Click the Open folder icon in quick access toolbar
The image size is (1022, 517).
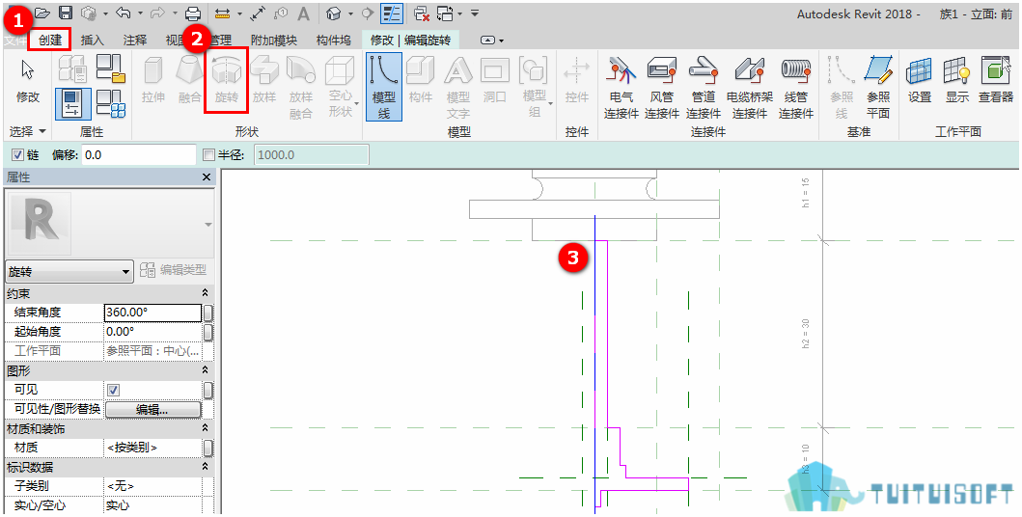click(42, 13)
